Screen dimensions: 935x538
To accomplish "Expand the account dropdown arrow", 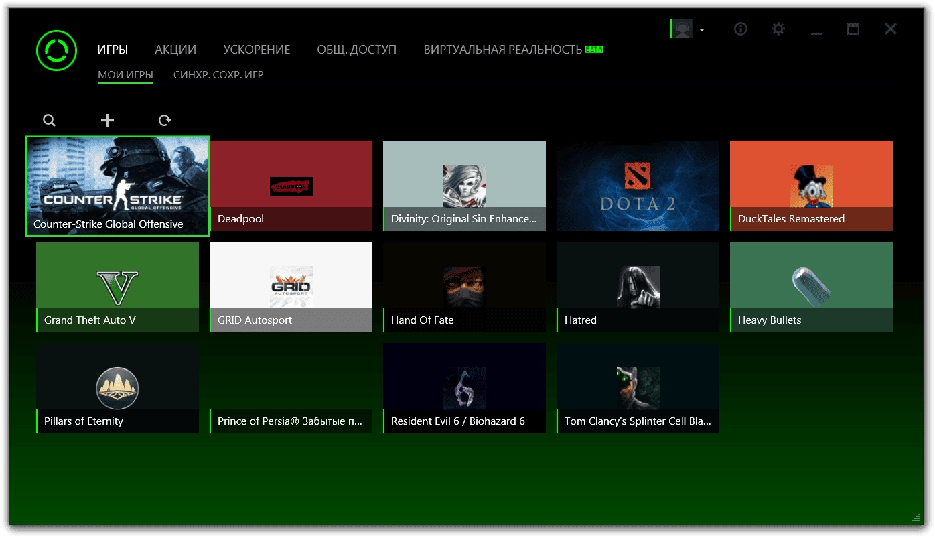I will 701,30.
